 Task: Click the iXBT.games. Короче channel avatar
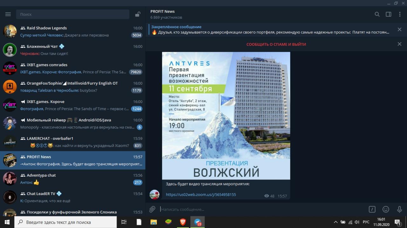click(10, 105)
